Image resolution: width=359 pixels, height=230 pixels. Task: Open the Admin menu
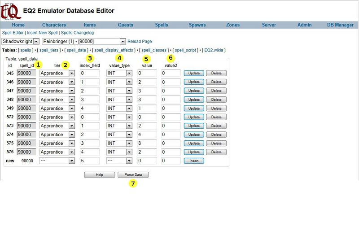(305, 25)
